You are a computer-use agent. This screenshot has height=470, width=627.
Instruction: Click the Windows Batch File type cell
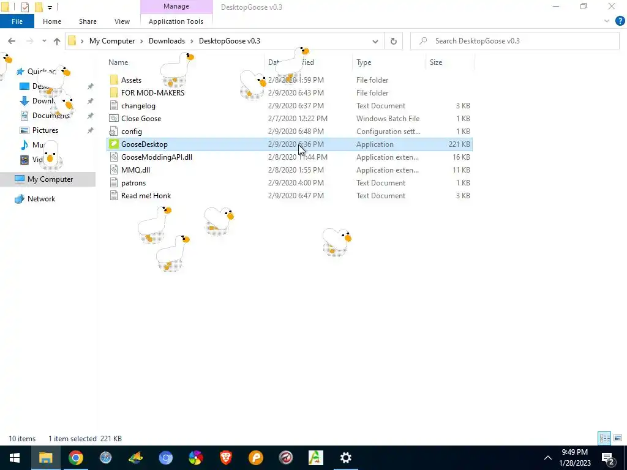pos(388,118)
